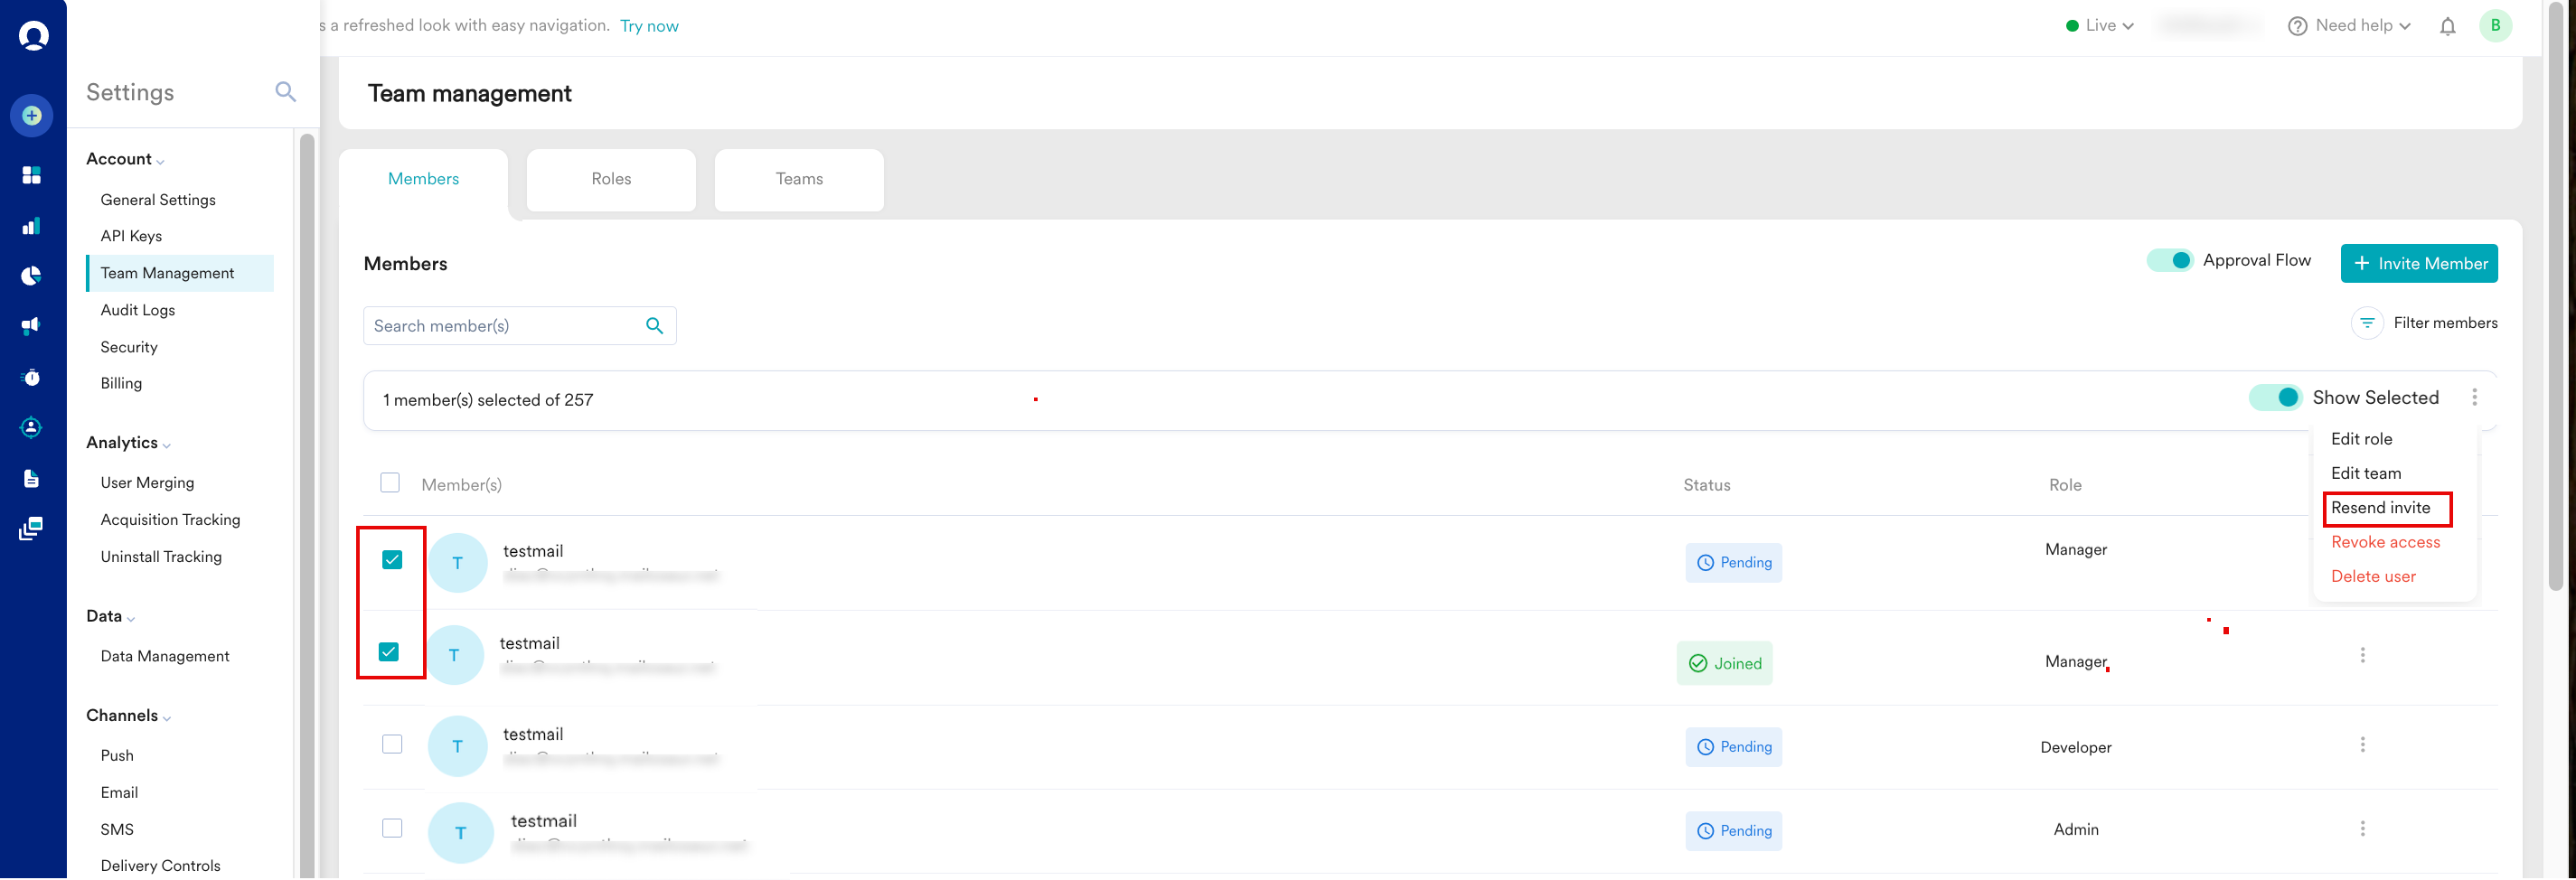This screenshot has height=880, width=2576.
Task: Switch to the Roles tab
Action: 611,179
